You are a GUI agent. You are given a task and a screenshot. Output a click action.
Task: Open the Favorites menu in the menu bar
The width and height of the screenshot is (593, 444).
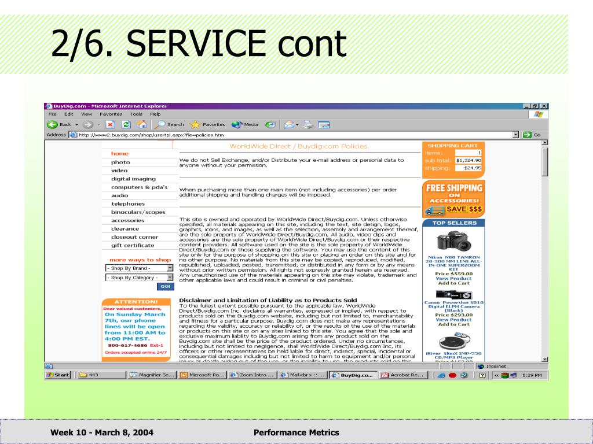click(x=111, y=114)
